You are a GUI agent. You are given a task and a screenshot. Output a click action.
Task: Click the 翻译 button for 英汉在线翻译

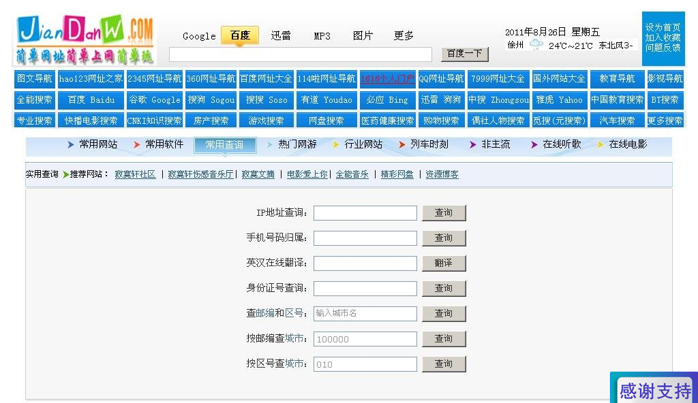(x=444, y=263)
